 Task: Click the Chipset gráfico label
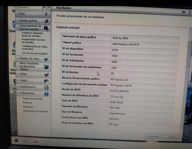(x=72, y=43)
